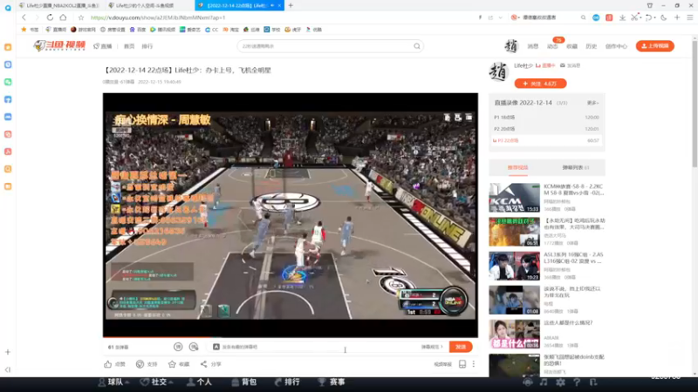Focus the danmaku text input

(x=318, y=347)
